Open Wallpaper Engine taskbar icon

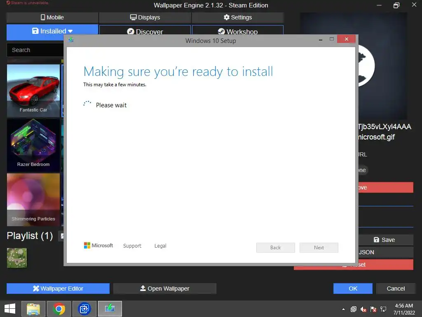tap(84, 309)
